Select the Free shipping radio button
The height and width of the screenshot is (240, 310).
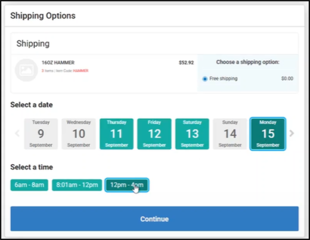coord(205,79)
